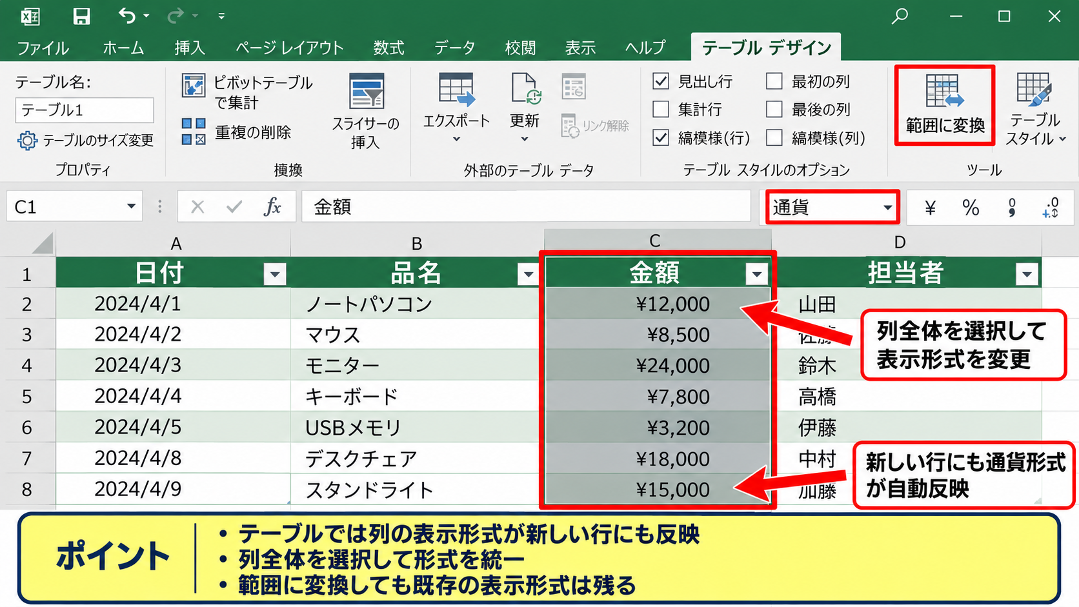Open テーブル スタイル gallery
Viewport: 1079px width, 607px height.
click(x=1035, y=108)
